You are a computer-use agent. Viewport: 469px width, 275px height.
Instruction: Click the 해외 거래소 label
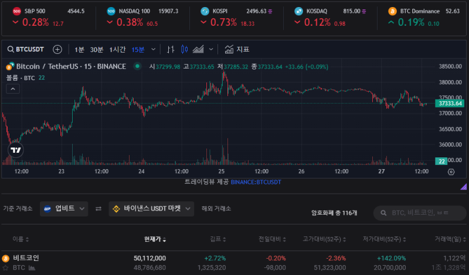[x=216, y=209]
